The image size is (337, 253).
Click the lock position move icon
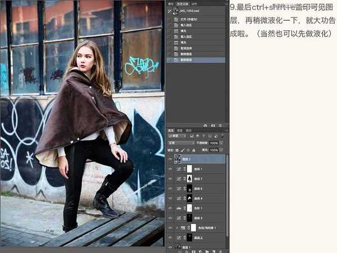point(187,151)
